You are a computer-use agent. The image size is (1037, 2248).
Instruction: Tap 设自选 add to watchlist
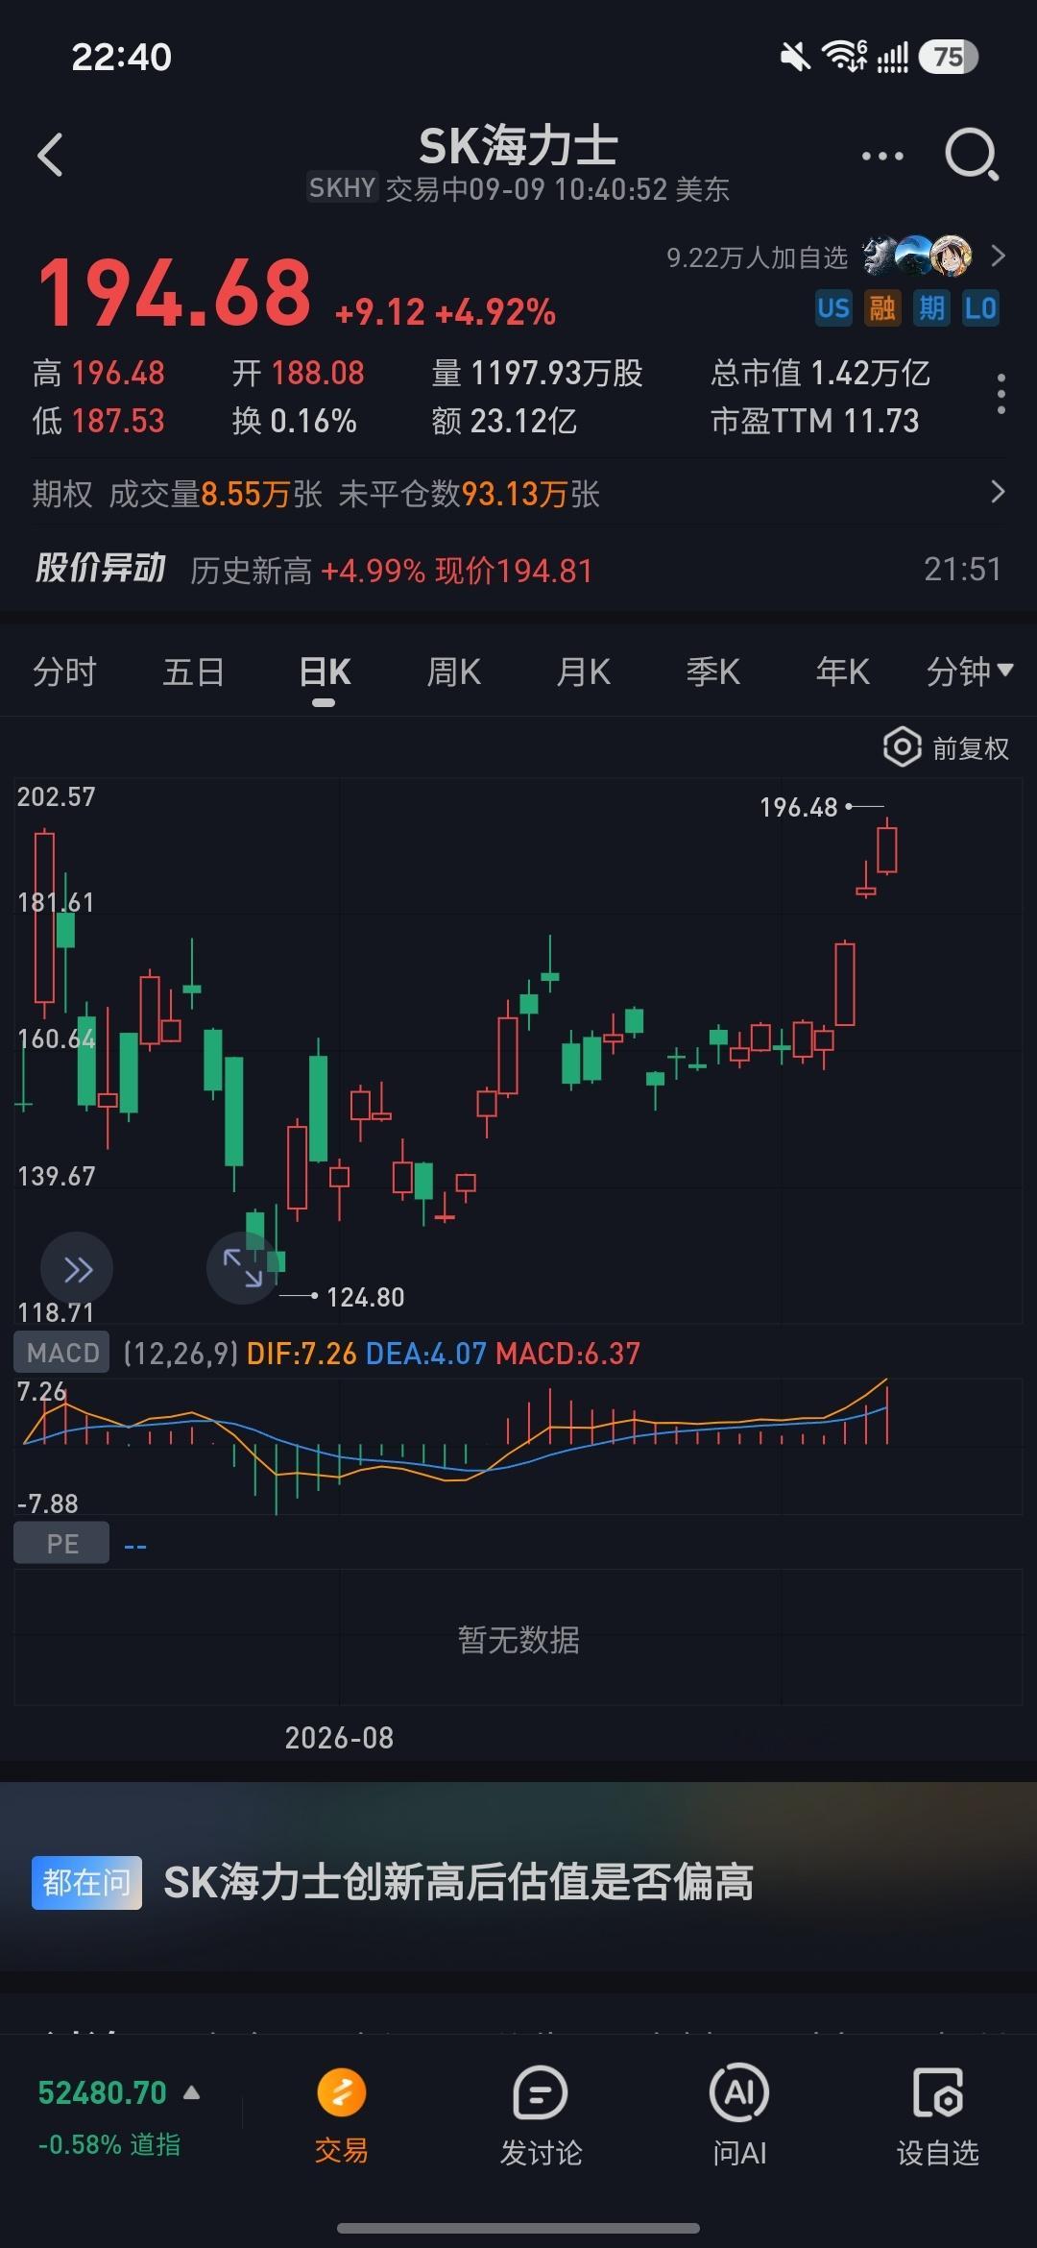click(x=937, y=2118)
